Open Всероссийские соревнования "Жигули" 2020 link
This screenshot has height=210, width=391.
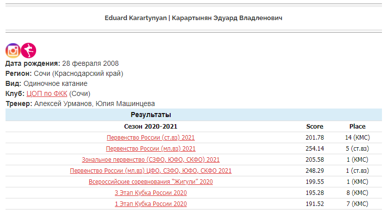point(151,181)
